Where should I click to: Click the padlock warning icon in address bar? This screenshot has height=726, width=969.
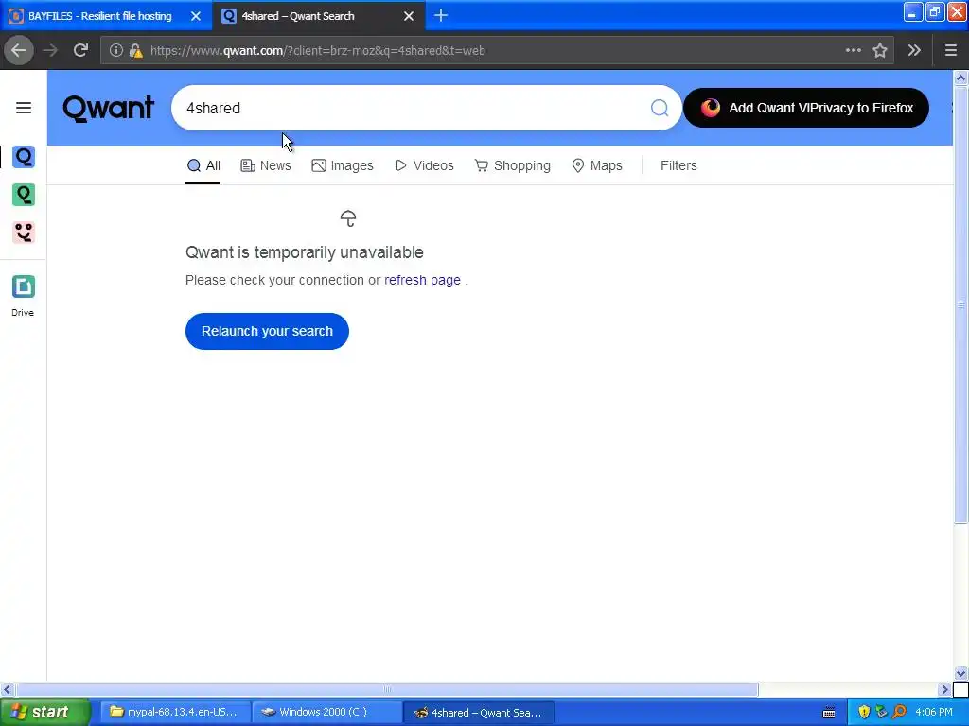[135, 50]
